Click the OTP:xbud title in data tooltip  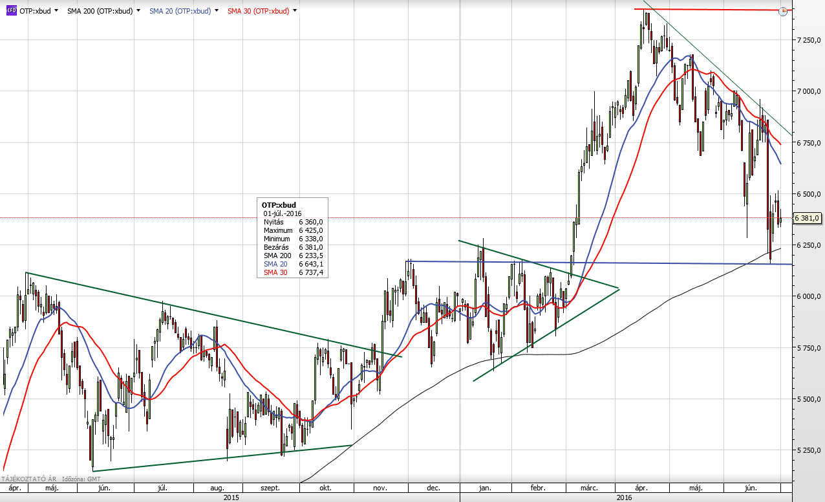click(279, 205)
